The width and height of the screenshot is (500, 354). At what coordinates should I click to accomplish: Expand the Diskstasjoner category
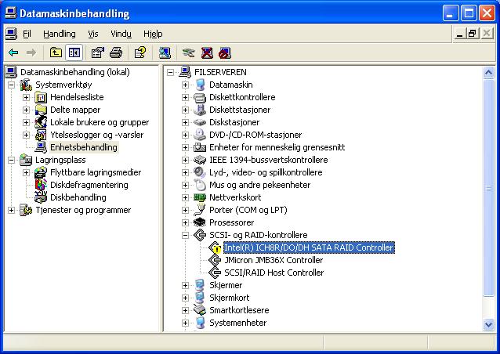[185, 122]
